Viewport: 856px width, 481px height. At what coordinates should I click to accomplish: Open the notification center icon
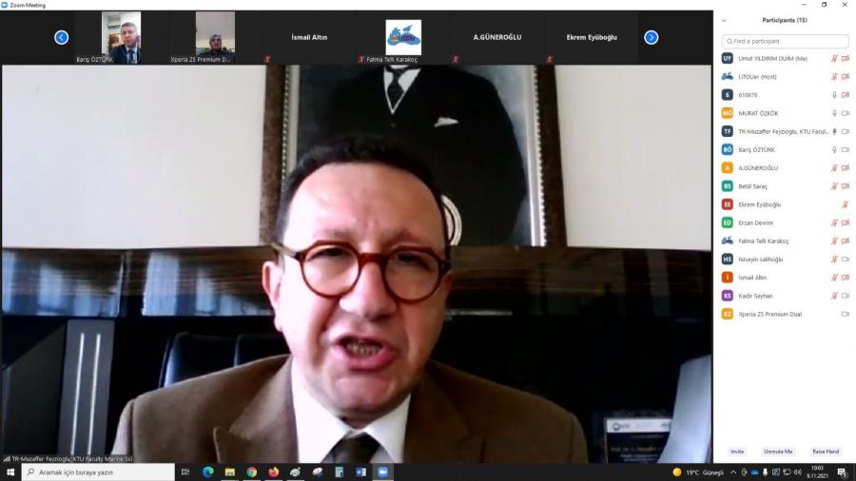click(x=842, y=472)
